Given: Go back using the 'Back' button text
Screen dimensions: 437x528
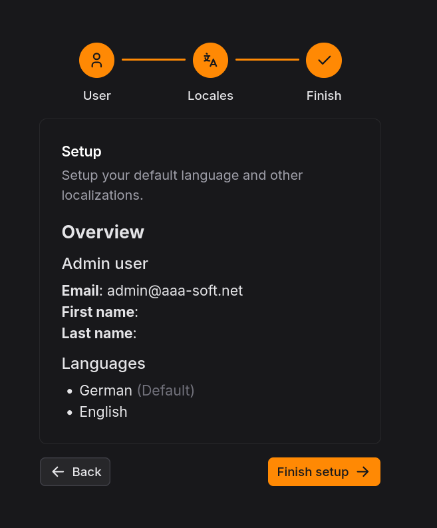Looking at the screenshot, I should (86, 472).
